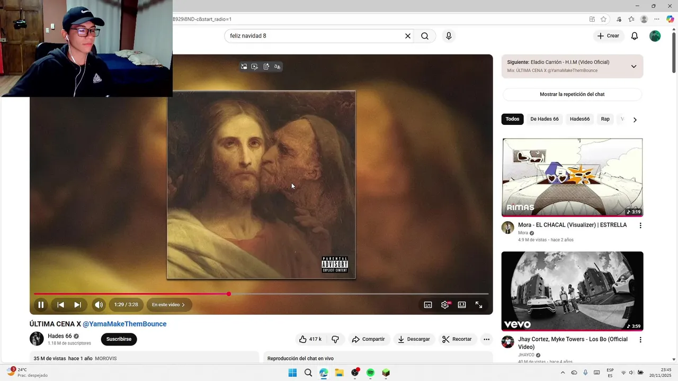Viewport: 678px width, 381px height.
Task: Open options menu for Jhay Cortez video
Action: [640, 340]
